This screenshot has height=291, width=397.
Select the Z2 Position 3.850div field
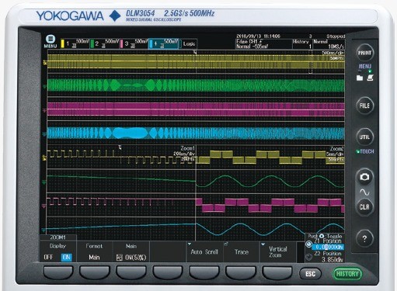tap(332, 259)
